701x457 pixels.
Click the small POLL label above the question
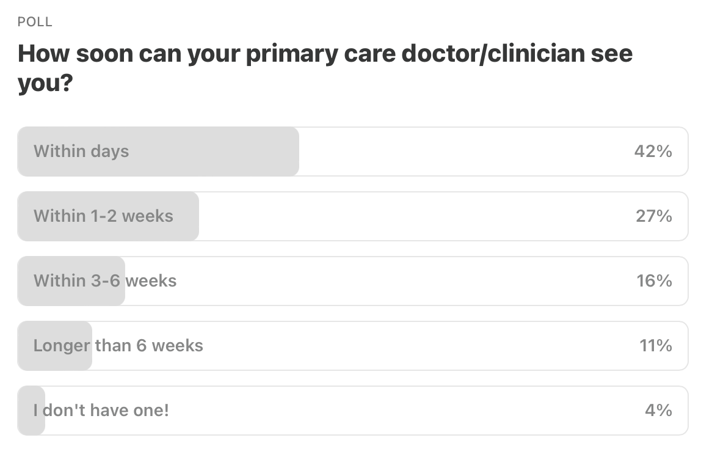[x=35, y=22]
